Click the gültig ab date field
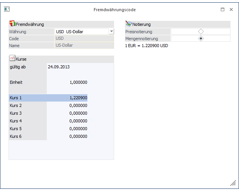 (67, 67)
